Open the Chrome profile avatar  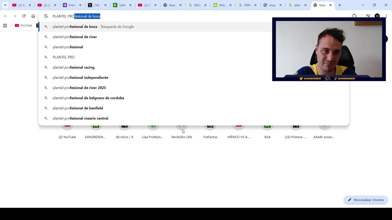coord(377,16)
